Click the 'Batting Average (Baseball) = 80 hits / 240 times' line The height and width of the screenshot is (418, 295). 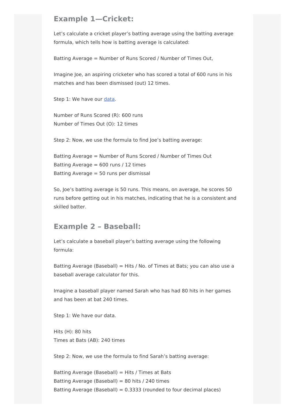click(111, 381)
